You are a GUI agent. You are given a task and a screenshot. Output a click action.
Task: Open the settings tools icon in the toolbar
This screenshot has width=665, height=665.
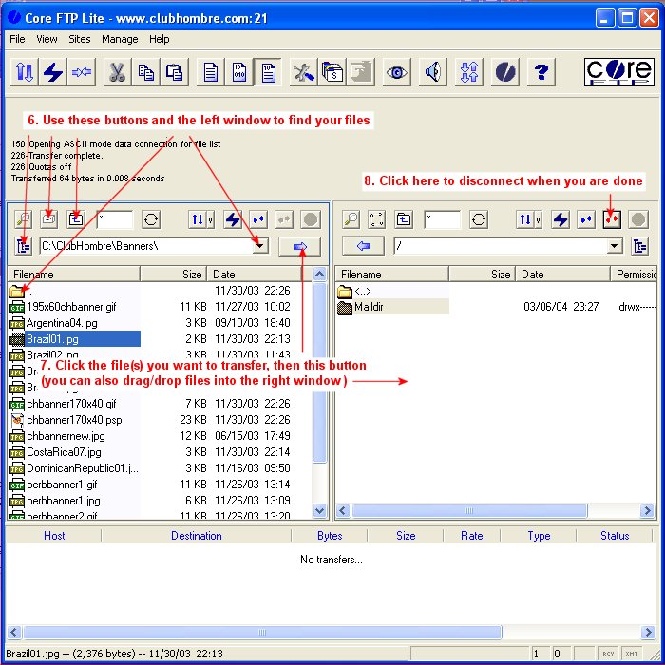click(x=304, y=72)
